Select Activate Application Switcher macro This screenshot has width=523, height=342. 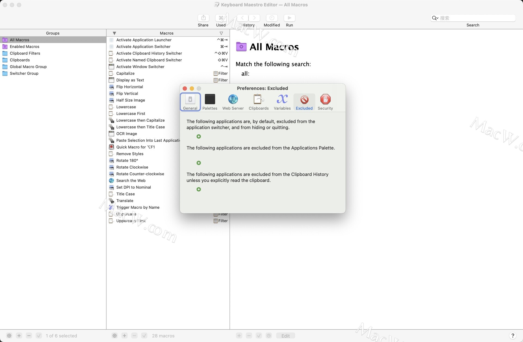click(x=168, y=47)
